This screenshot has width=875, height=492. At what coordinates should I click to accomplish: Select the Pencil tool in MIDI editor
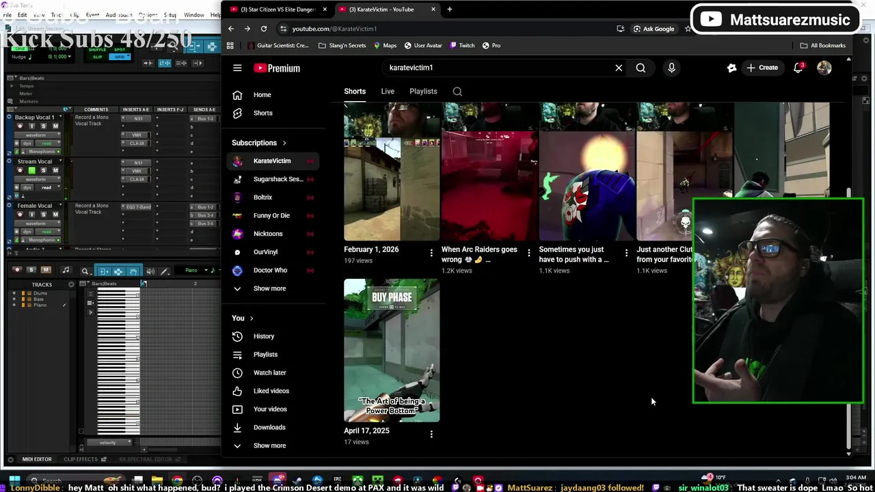click(165, 271)
